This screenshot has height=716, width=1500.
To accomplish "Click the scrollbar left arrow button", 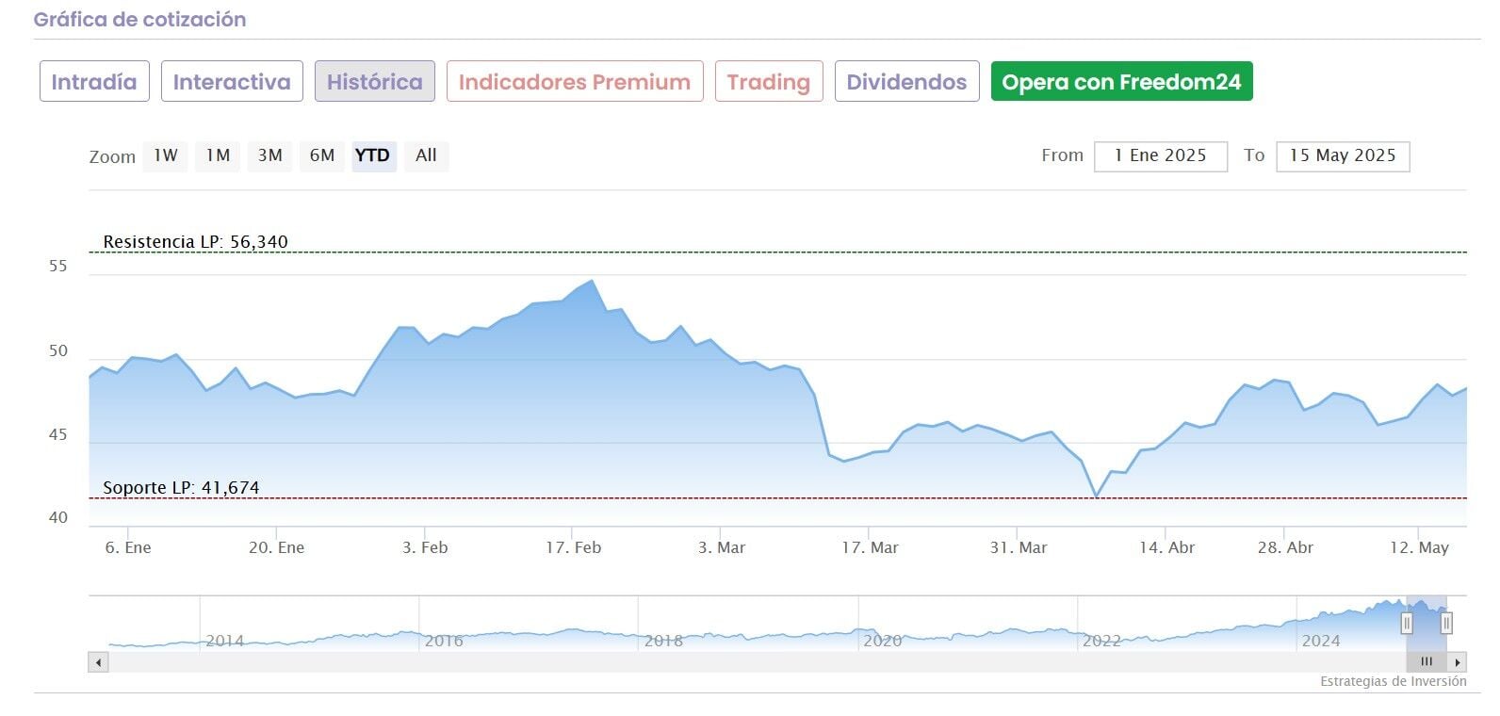I will pos(98,662).
